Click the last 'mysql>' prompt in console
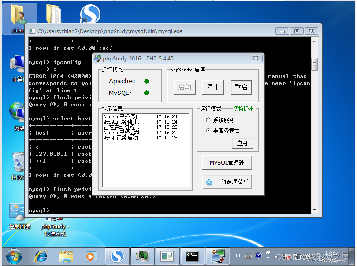Image resolution: width=357 pixels, height=266 pixels. (x=39, y=210)
